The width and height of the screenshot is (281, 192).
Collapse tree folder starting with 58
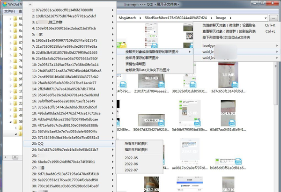pos(10,122)
